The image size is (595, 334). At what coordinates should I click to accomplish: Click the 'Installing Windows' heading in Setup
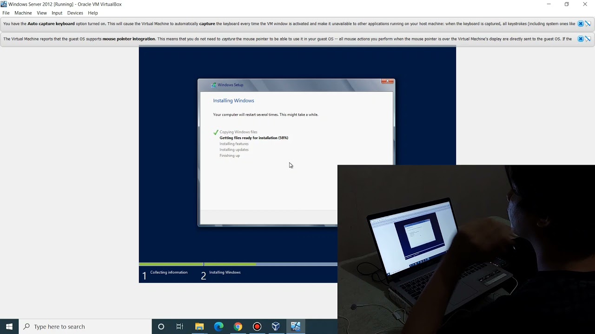tap(233, 101)
